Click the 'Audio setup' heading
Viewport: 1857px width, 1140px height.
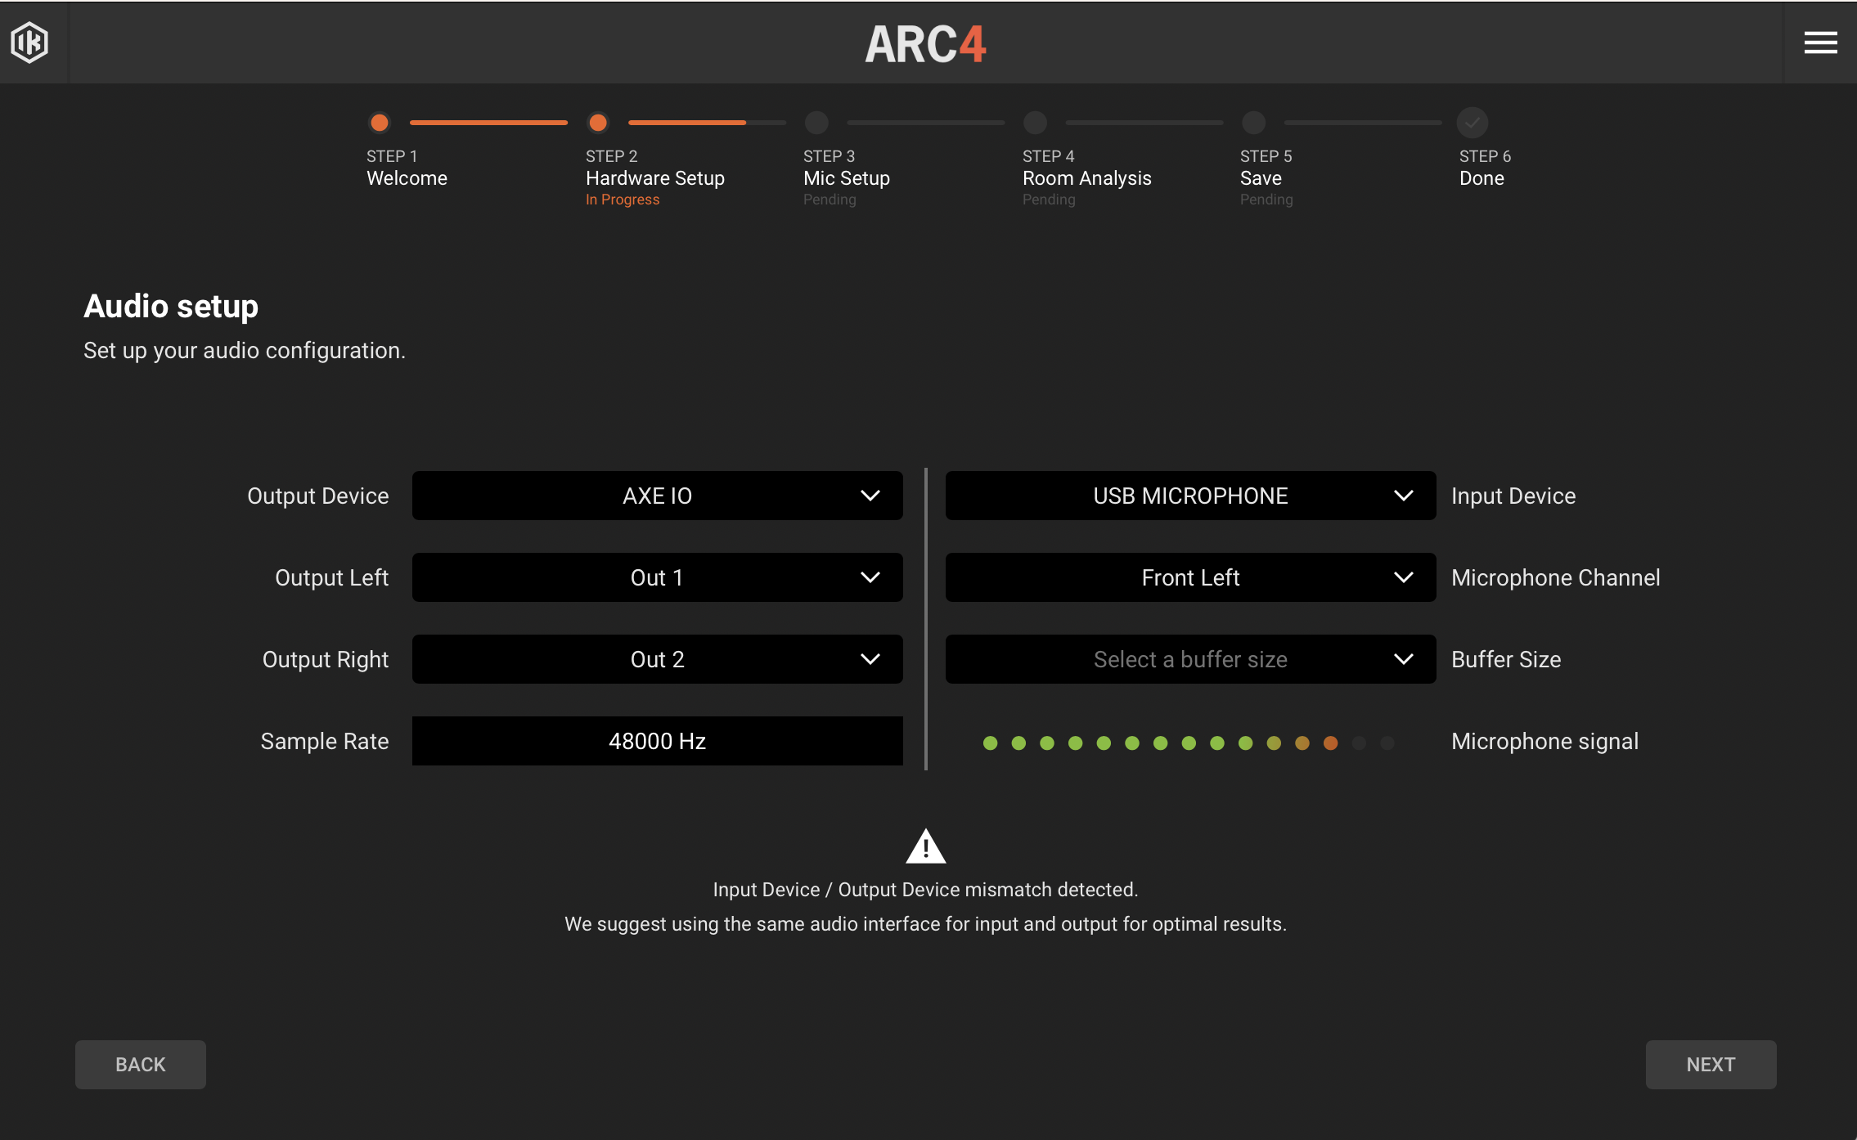click(171, 306)
